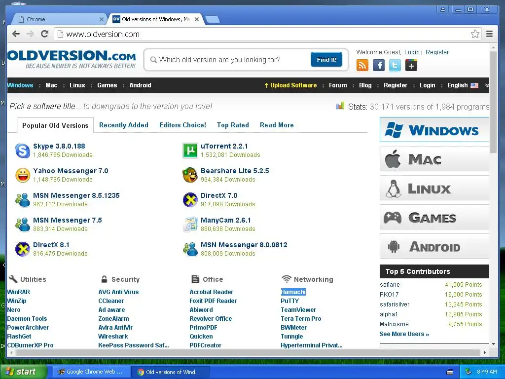This screenshot has width=505, height=379.
Task: Open the PuTTY link under Networking
Action: click(290, 301)
